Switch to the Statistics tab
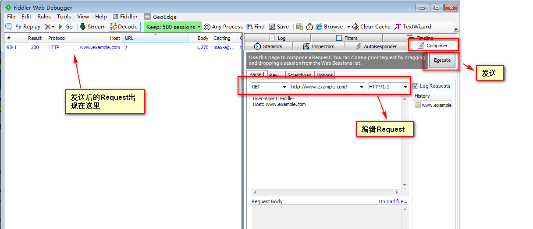The image size is (533, 229). [268, 46]
